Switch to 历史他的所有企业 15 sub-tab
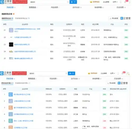The width and height of the screenshot is (132, 129). tap(22, 18)
